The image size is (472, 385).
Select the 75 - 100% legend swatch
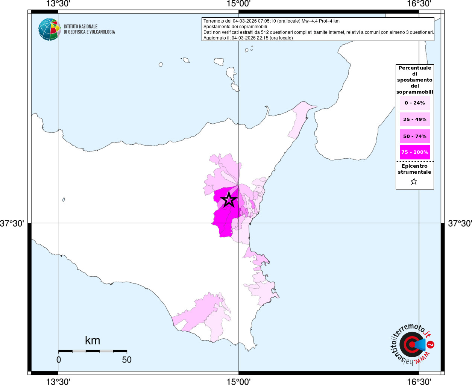(x=415, y=152)
